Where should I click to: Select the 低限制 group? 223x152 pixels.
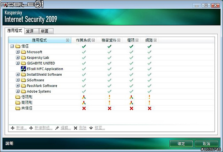click(27, 97)
